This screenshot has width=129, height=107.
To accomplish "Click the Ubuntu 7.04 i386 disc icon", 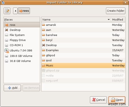I will coord(7,51).
